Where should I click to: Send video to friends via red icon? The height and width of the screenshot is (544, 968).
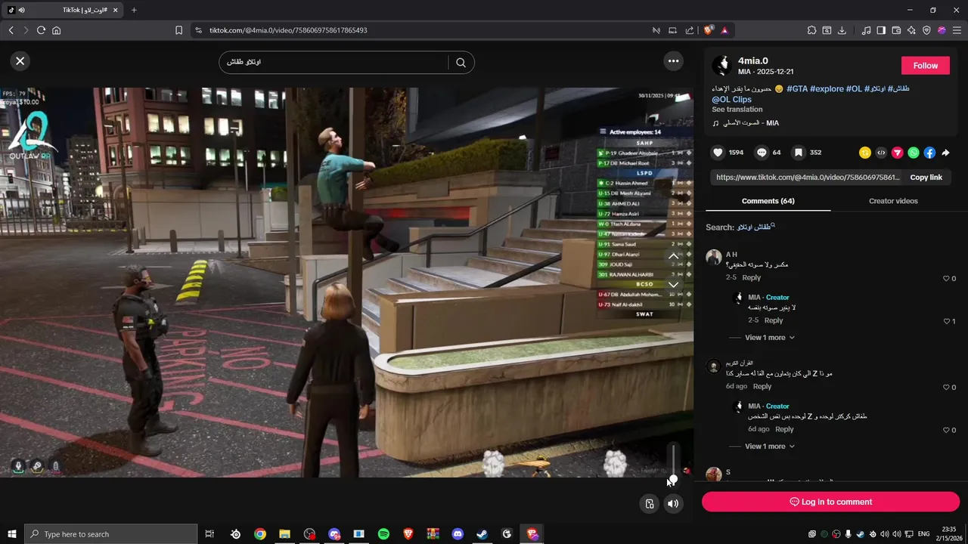point(898,153)
